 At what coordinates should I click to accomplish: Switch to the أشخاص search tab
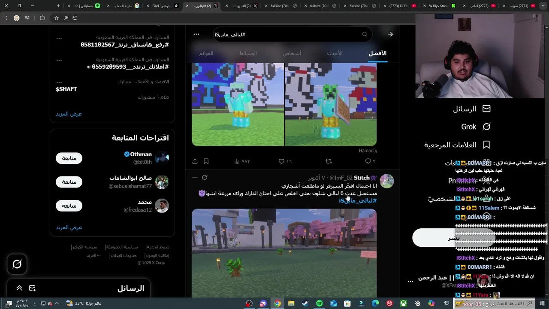(x=292, y=53)
